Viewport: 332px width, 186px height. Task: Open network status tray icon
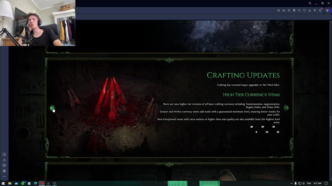pyautogui.click(x=300, y=183)
